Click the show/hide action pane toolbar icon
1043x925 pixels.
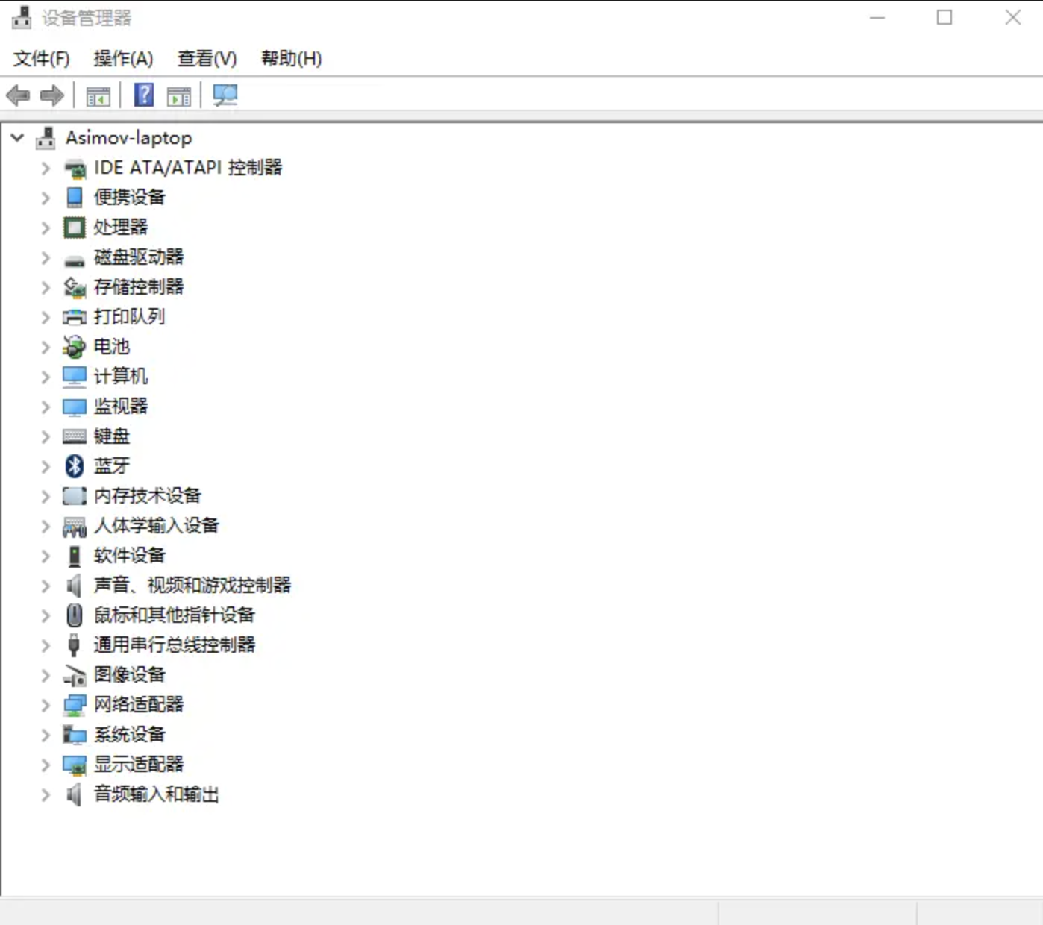(179, 96)
